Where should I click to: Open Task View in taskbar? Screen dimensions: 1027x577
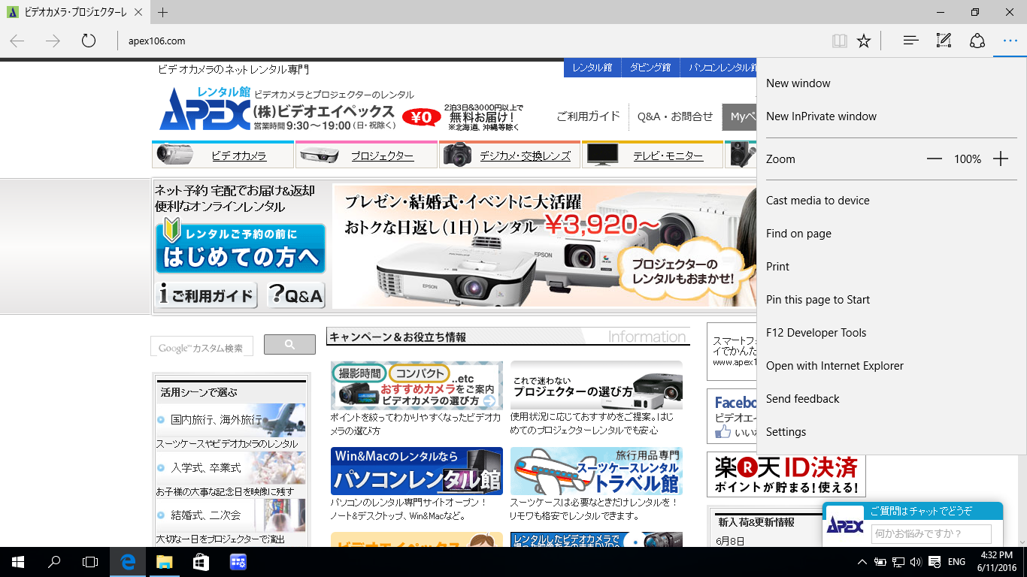click(90, 562)
